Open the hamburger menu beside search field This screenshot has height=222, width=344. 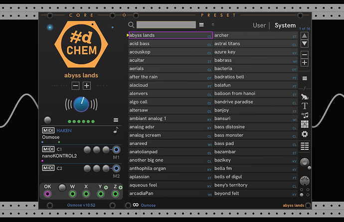(201, 25)
